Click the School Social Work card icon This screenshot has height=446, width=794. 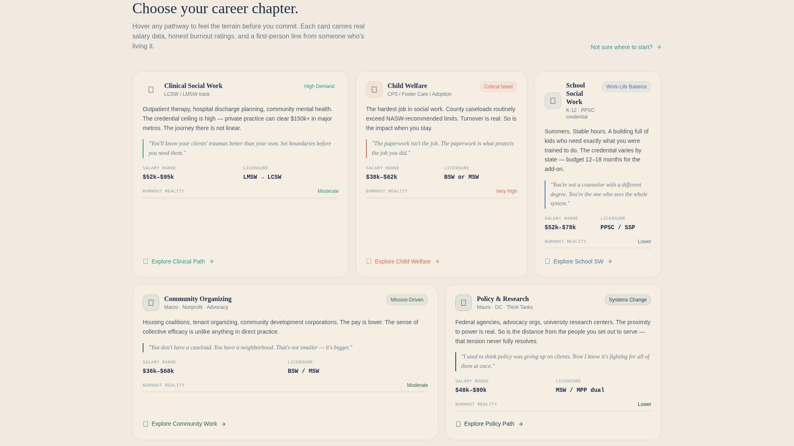[552, 100]
